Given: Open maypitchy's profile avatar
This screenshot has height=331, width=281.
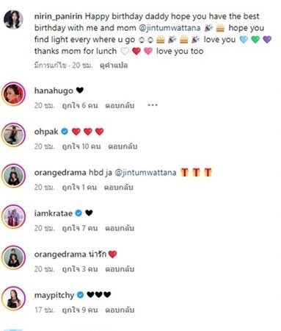Looking at the screenshot, I should coord(13,299).
